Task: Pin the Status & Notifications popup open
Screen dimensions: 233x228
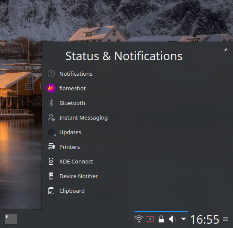Action: coord(226,50)
